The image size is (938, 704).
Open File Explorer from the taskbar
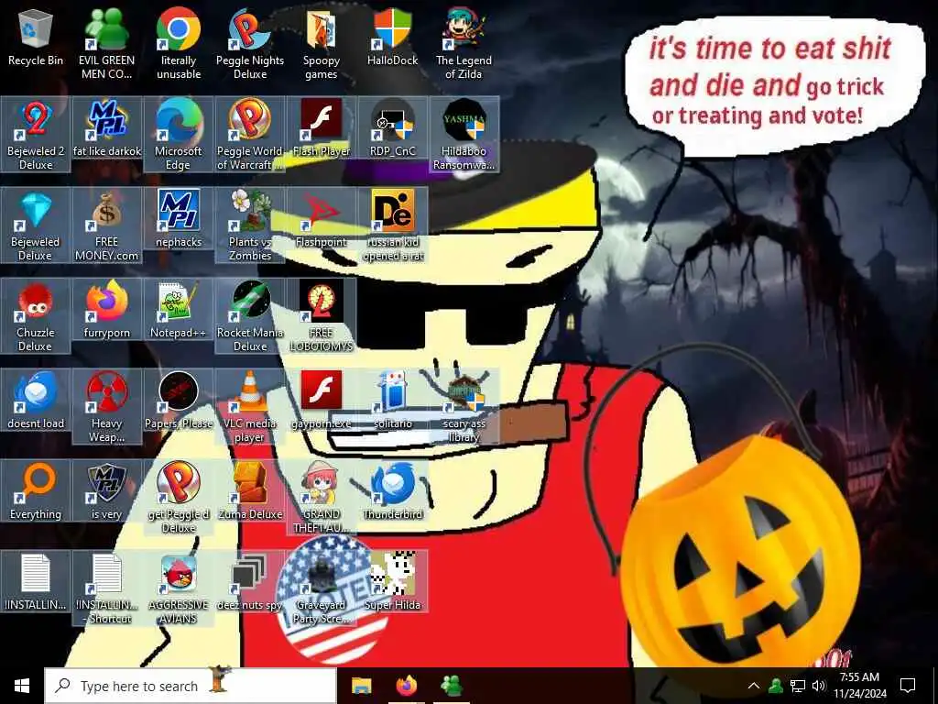click(361, 686)
